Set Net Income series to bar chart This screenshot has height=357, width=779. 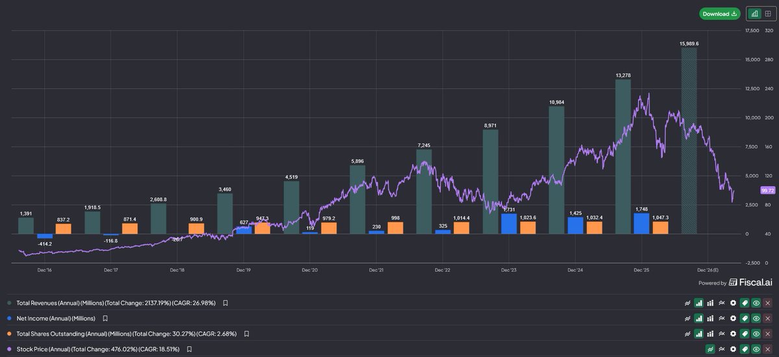[x=699, y=319]
